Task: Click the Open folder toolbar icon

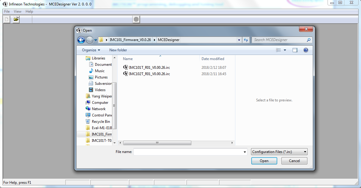Action: point(16,20)
